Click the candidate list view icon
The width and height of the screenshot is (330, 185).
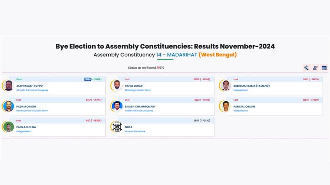315,68
